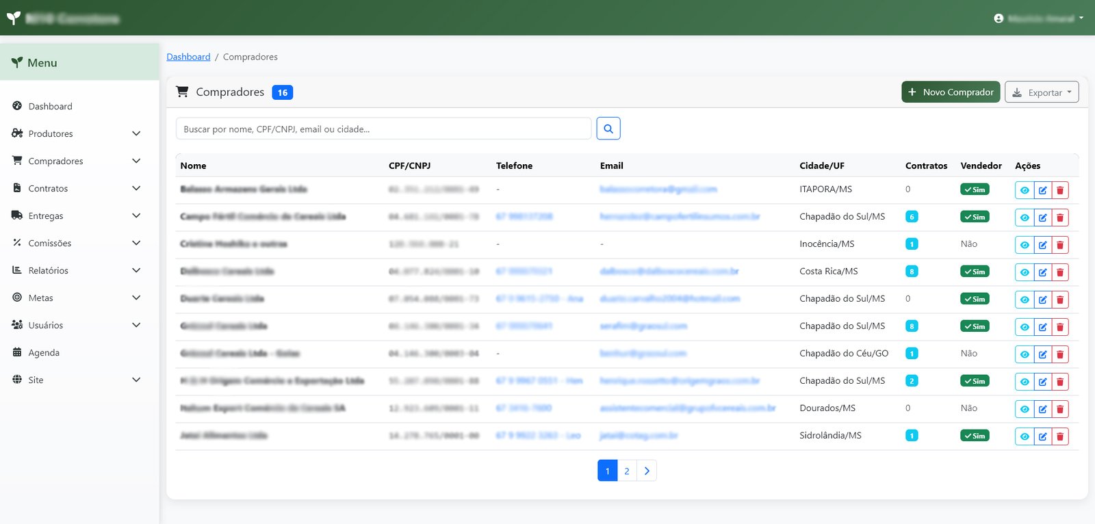
Task: Delete the Inocência/MS buyer
Action: point(1060,245)
